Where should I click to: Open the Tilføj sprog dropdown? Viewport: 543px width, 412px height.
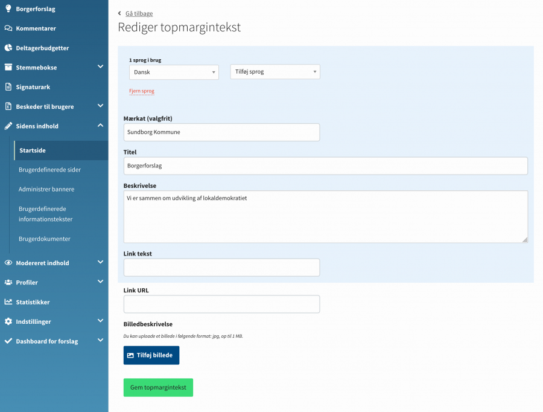click(275, 71)
